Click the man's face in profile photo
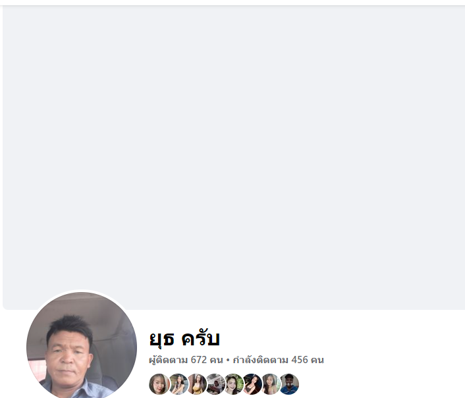The image size is (465, 398). (68, 355)
